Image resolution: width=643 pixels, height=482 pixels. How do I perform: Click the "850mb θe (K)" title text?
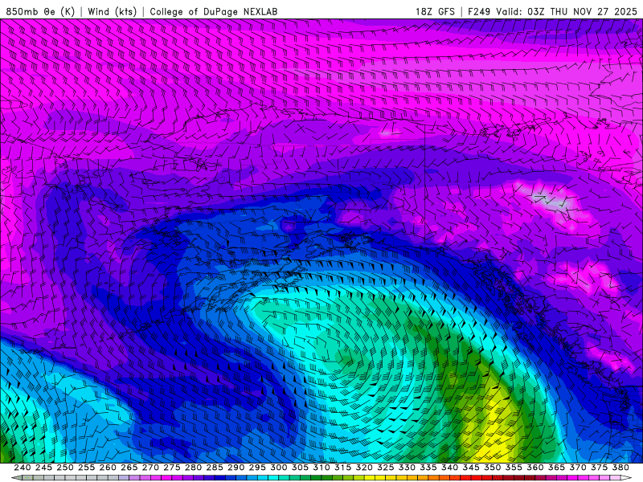coord(40,11)
